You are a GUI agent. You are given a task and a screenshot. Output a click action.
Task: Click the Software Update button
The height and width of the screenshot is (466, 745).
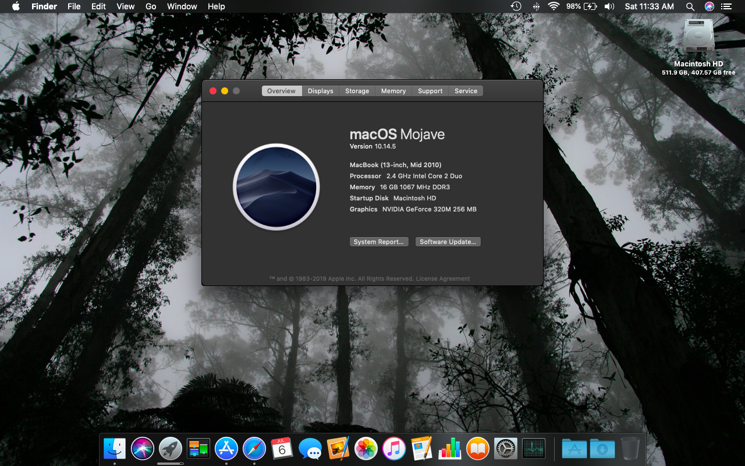coord(448,242)
